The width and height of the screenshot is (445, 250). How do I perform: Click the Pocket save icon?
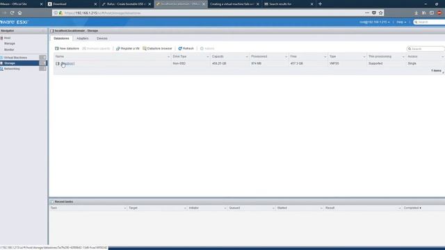pos(374,12)
